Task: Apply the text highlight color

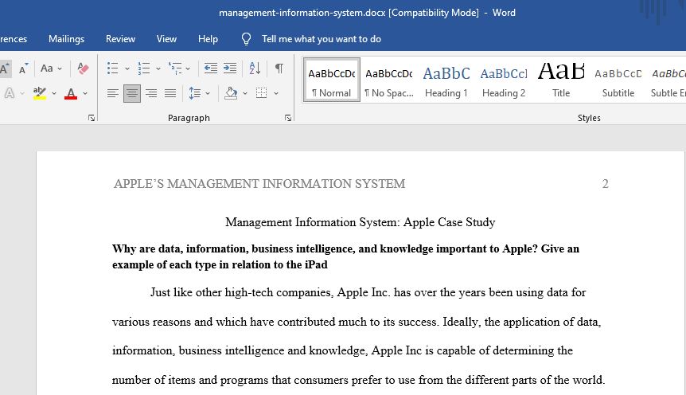Action: pyautogui.click(x=40, y=93)
